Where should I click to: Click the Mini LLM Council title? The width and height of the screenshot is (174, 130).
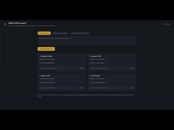tap(17, 23)
